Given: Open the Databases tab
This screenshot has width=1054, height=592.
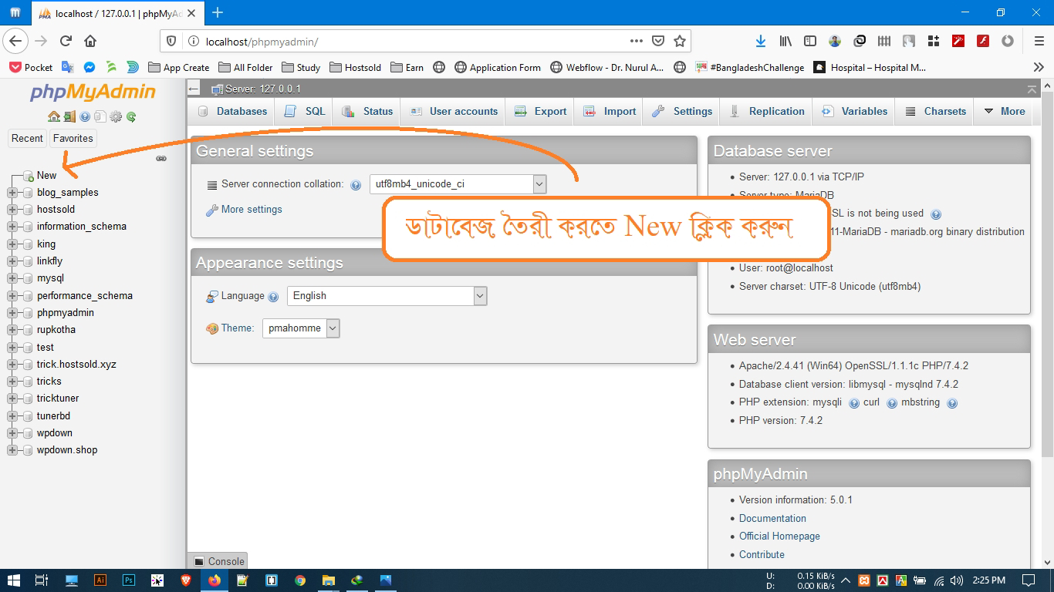Looking at the screenshot, I should coord(232,111).
